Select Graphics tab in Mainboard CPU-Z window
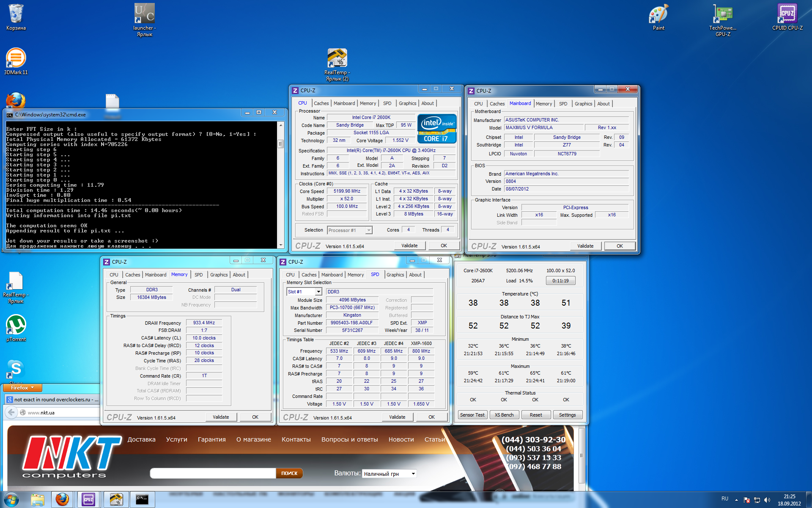 tap(583, 104)
